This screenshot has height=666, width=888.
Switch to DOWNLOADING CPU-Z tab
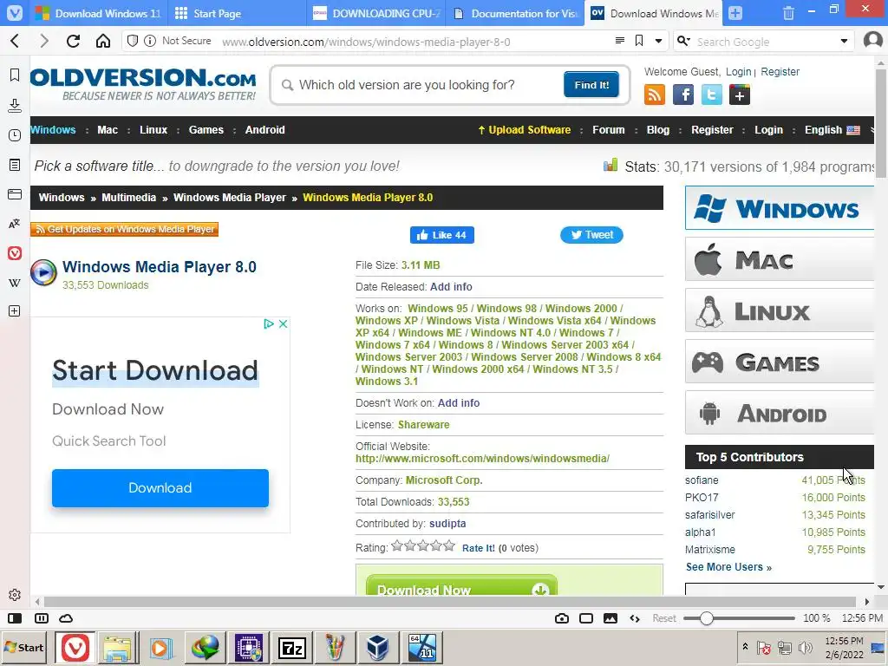point(376,13)
